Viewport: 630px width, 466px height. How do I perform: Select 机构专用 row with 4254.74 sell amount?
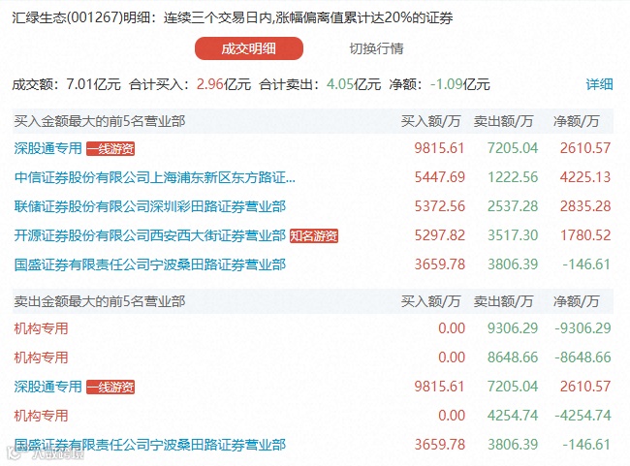click(x=313, y=416)
